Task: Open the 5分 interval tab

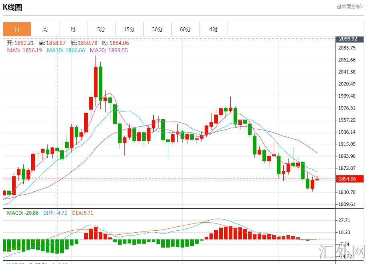Action: click(101, 29)
